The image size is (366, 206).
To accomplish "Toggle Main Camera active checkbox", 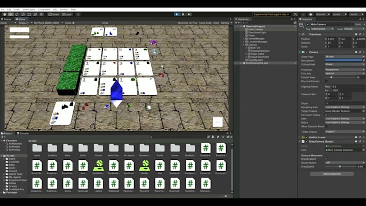I will point(308,24).
